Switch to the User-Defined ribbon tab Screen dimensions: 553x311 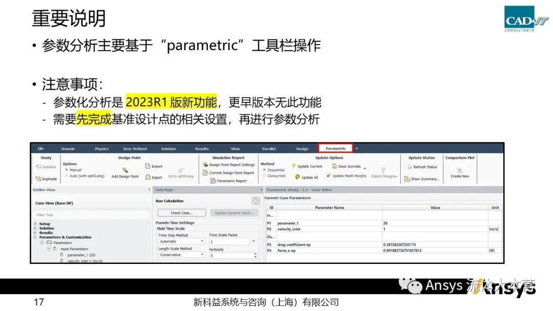point(135,149)
